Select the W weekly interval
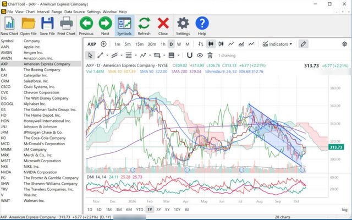352x220 pixels. coord(179,44)
